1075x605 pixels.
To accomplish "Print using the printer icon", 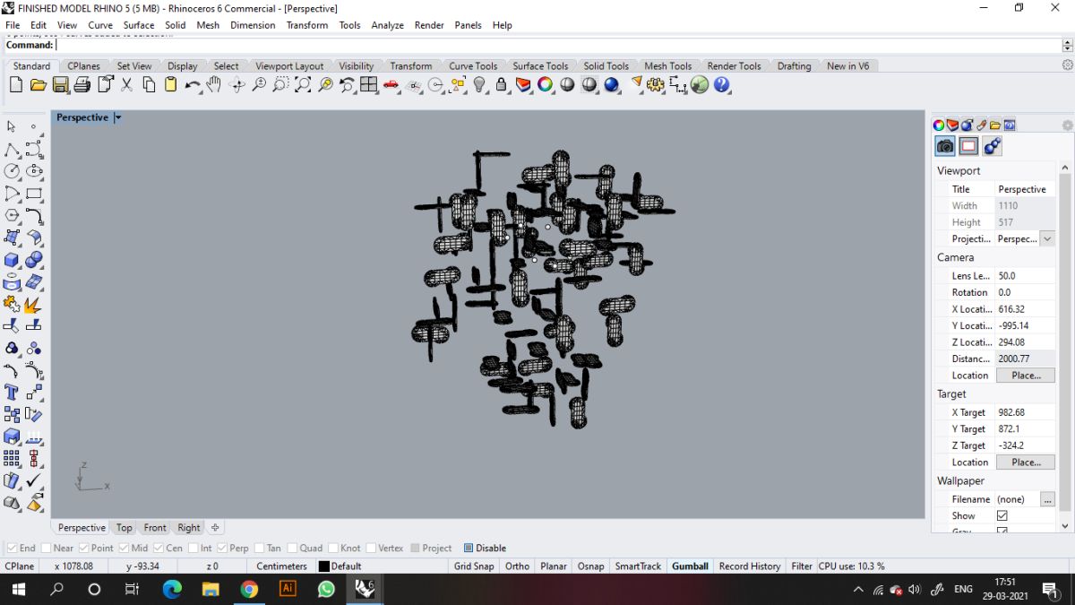I will [82, 85].
